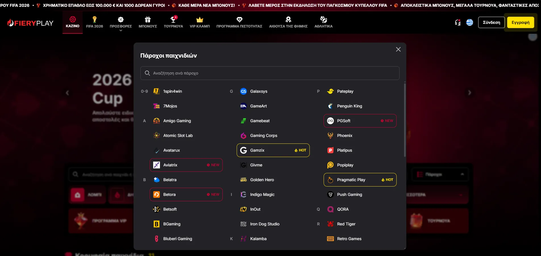Go to previous banner slide arrow
Image resolution: width=541 pixels, height=256 pixels.
pos(67,93)
